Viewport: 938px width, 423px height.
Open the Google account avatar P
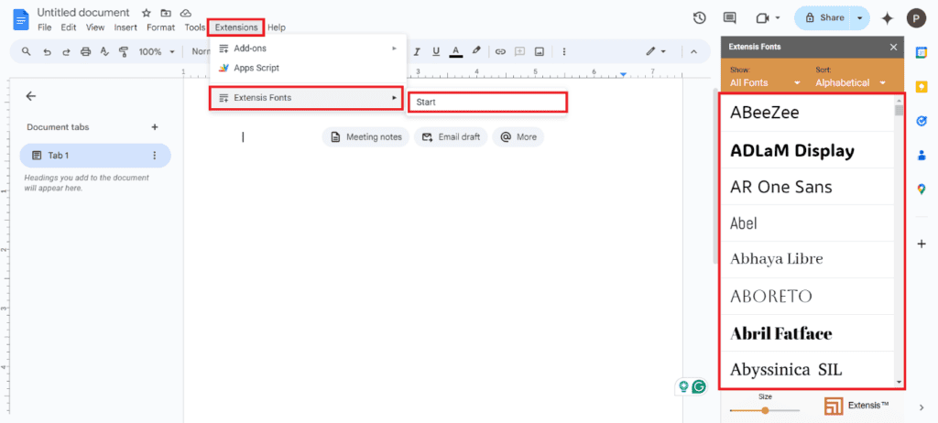(x=916, y=18)
